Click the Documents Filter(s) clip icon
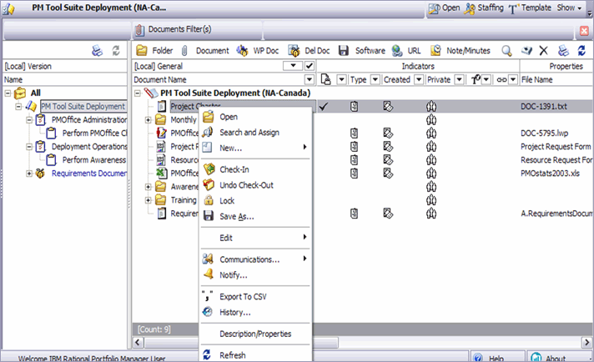This screenshot has height=362, width=594. click(x=139, y=30)
